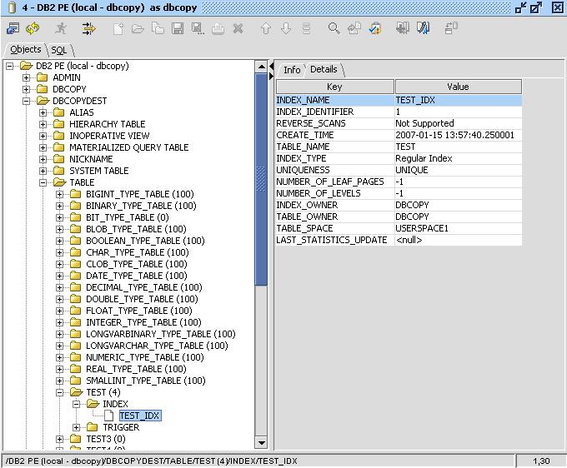
Task: Click the stacked lines toolbar icon
Action: pos(306,28)
